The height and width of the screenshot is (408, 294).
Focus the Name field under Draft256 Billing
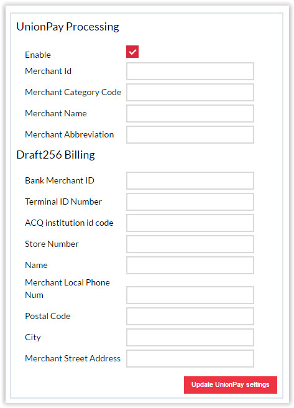point(190,265)
